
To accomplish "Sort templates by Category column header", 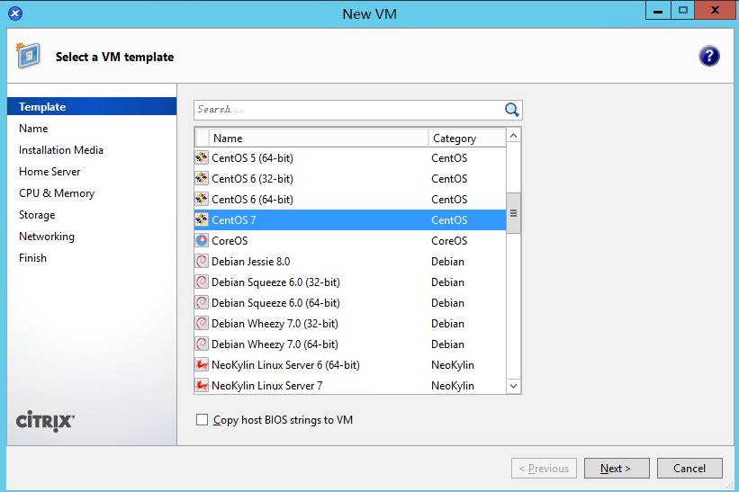I will pos(467,138).
